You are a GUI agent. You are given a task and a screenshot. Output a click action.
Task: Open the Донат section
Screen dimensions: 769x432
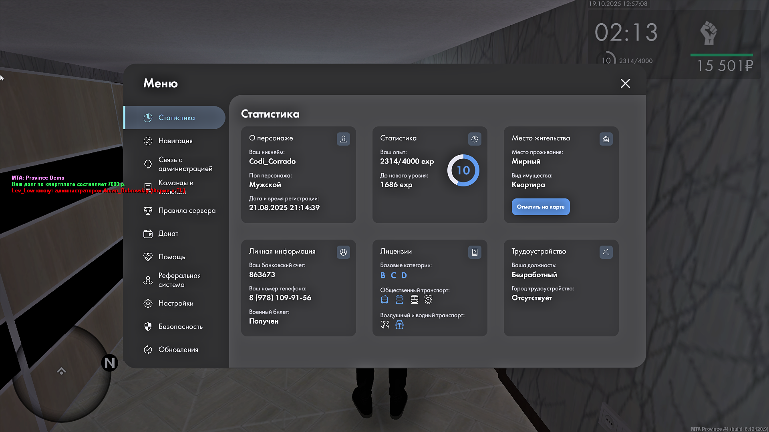[168, 234]
